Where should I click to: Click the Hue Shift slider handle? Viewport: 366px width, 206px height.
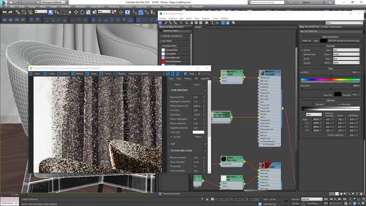[331, 76]
